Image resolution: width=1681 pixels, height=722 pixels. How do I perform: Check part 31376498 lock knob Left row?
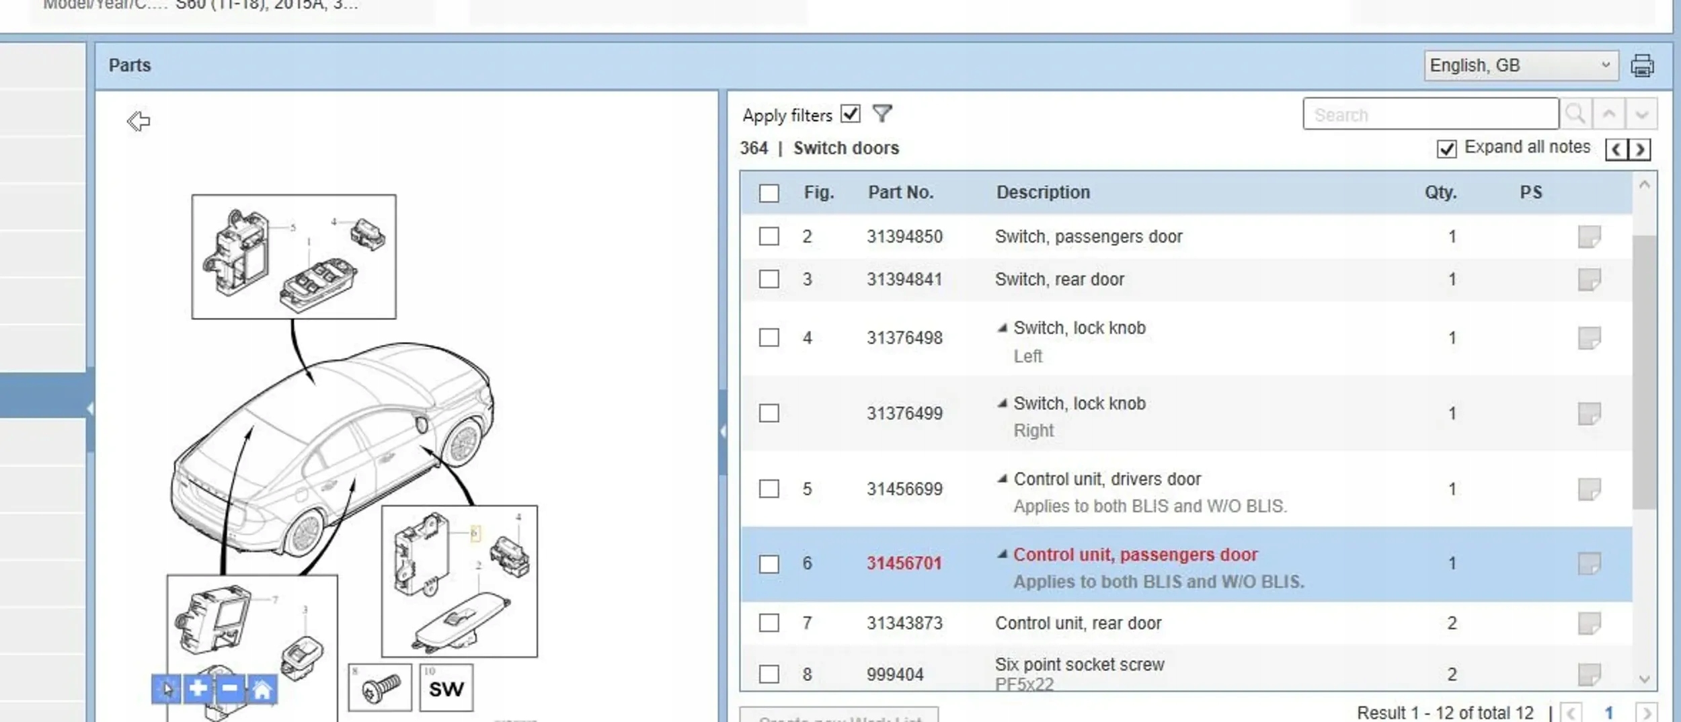tap(769, 337)
